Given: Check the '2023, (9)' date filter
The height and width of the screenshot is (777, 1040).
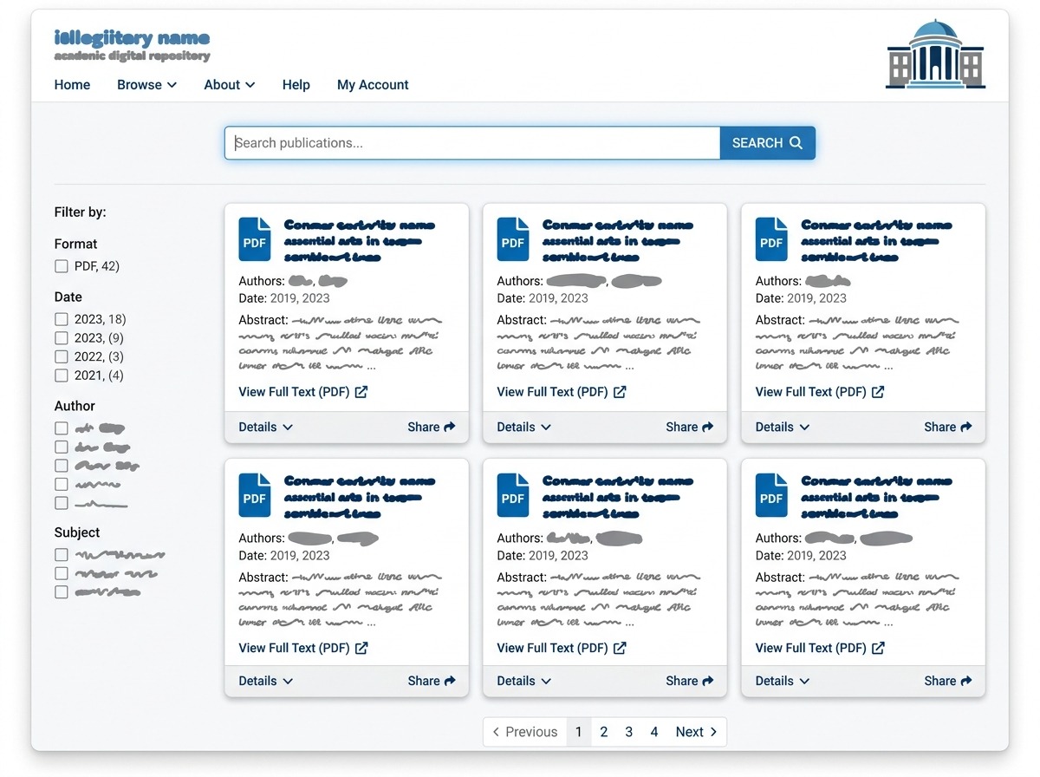Looking at the screenshot, I should [61, 338].
